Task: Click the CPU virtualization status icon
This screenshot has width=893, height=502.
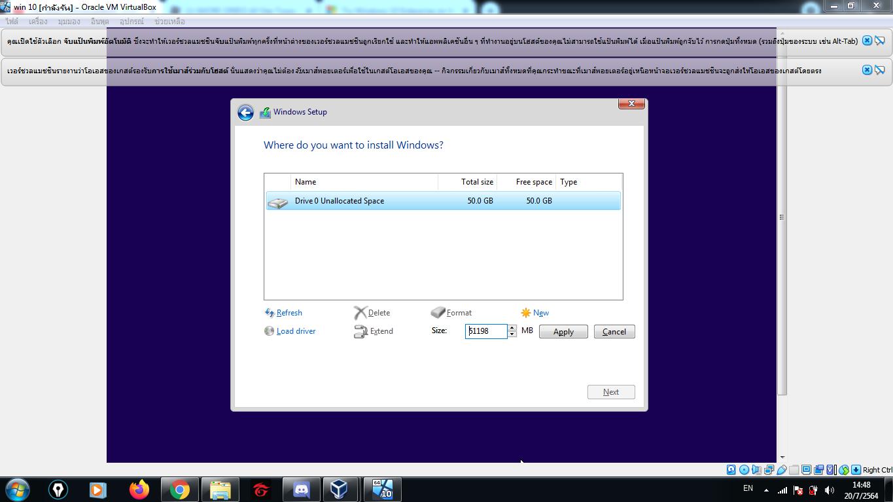Action: point(831,470)
